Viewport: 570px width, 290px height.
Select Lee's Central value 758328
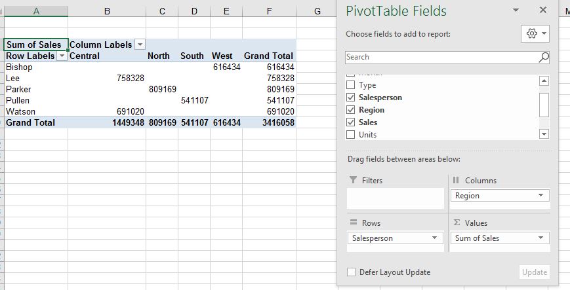(x=107, y=78)
